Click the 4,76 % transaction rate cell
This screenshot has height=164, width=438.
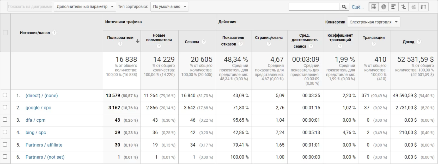[349, 133]
